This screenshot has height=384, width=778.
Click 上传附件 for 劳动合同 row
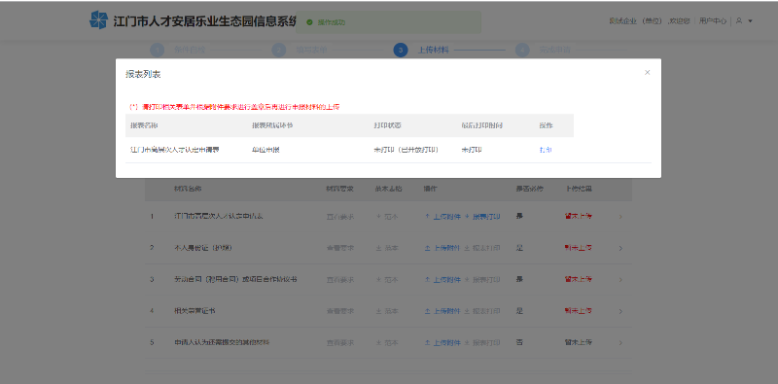tap(442, 280)
